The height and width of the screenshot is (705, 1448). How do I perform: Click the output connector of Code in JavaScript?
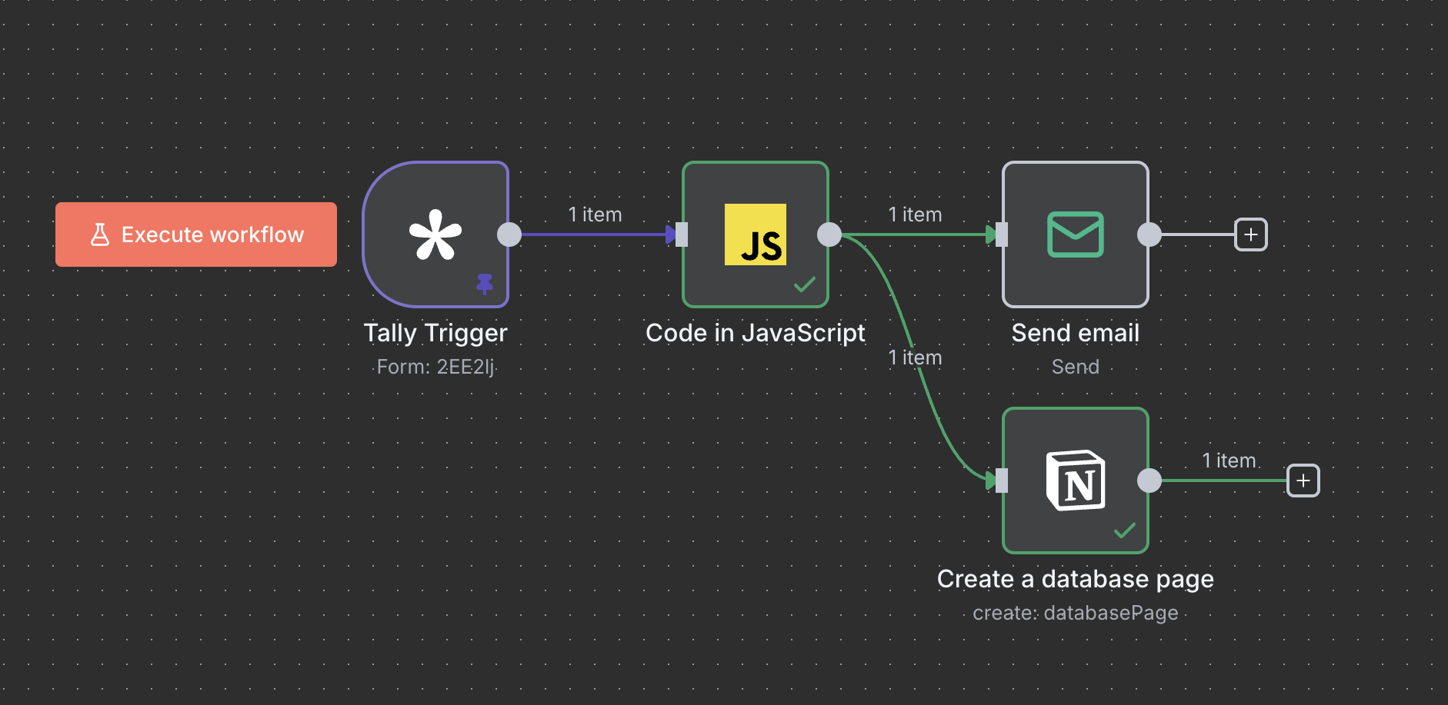pos(830,234)
